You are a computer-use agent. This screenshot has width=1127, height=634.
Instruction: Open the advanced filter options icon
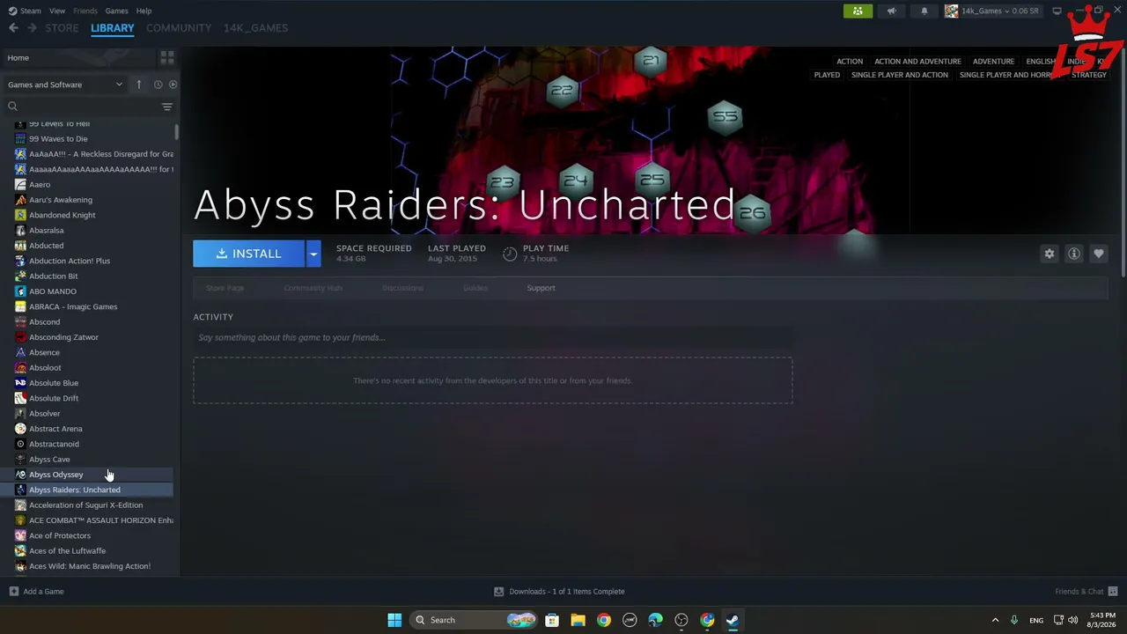166,107
